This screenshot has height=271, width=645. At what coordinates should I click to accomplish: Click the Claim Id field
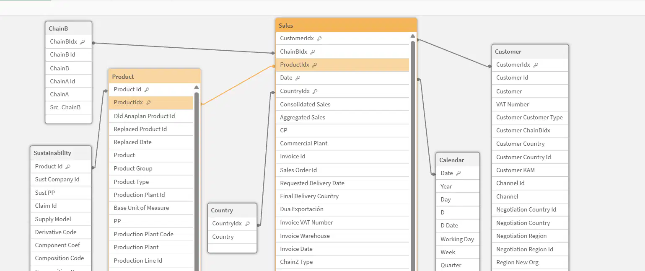[x=61, y=206]
